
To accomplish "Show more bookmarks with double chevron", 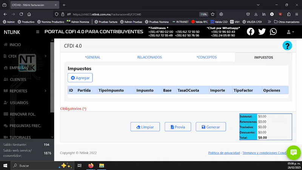I will click(269, 22).
